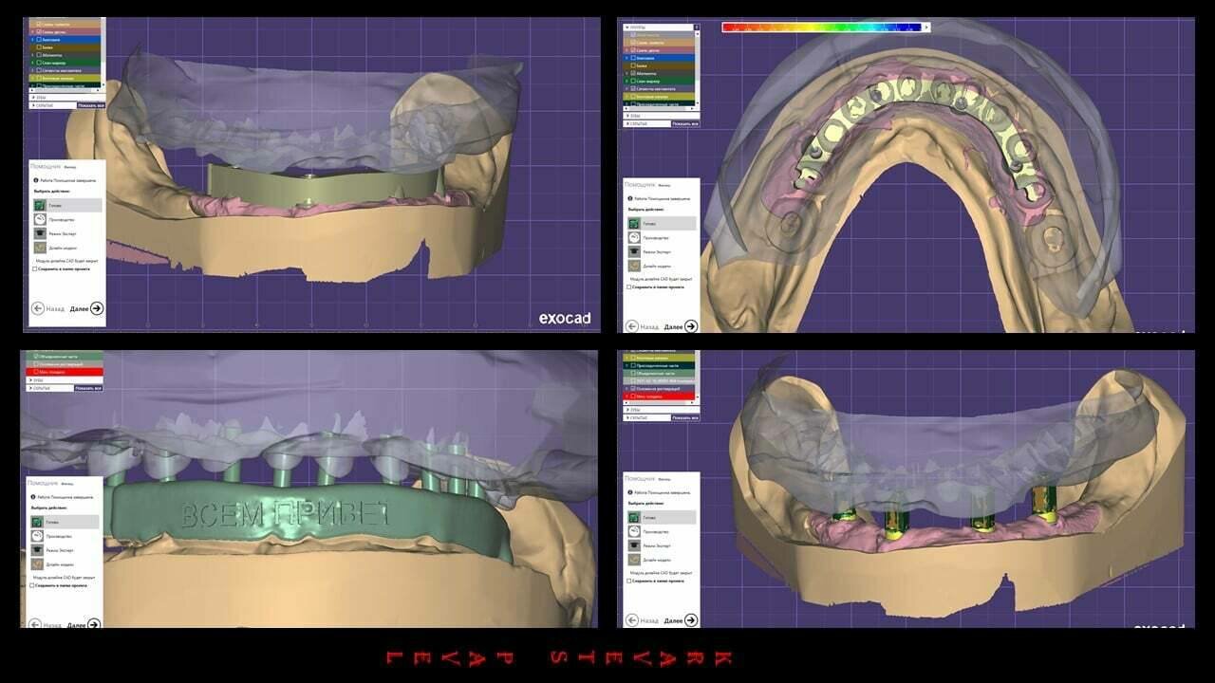This screenshot has width=1215, height=683.
Task: Click the Назад arrow in bottom-left view
Action: 35,624
